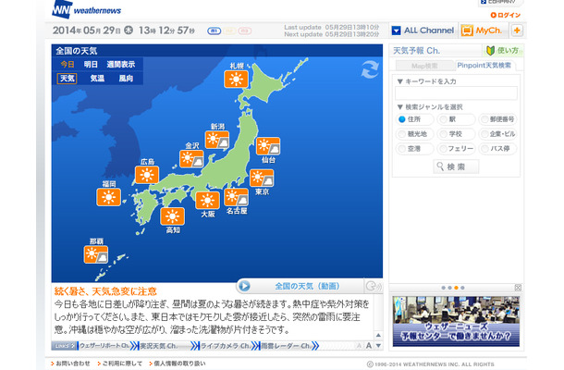
Task: Select the 気温 view tab
Action: click(x=97, y=78)
